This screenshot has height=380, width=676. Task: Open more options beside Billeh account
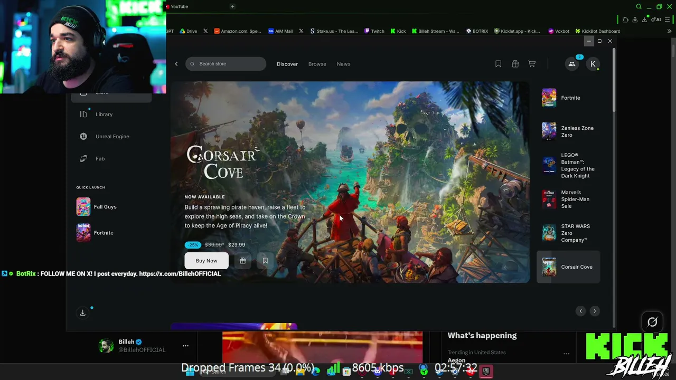(185, 346)
